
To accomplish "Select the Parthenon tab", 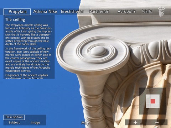I will click(99, 11).
